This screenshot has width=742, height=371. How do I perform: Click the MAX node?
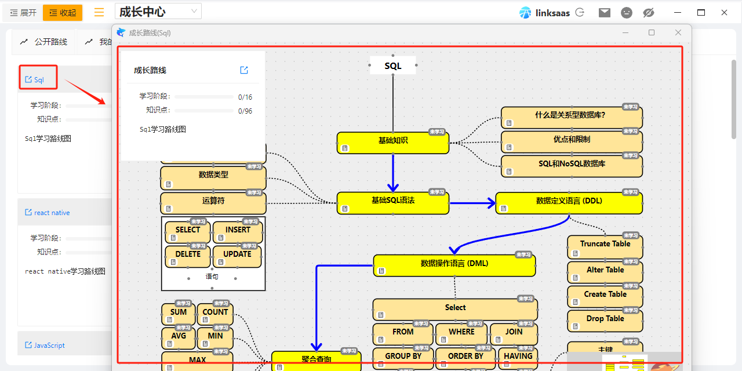[197, 361]
